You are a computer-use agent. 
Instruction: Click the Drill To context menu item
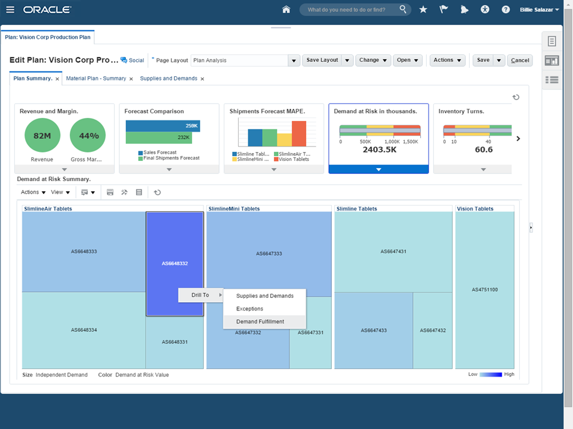point(201,295)
